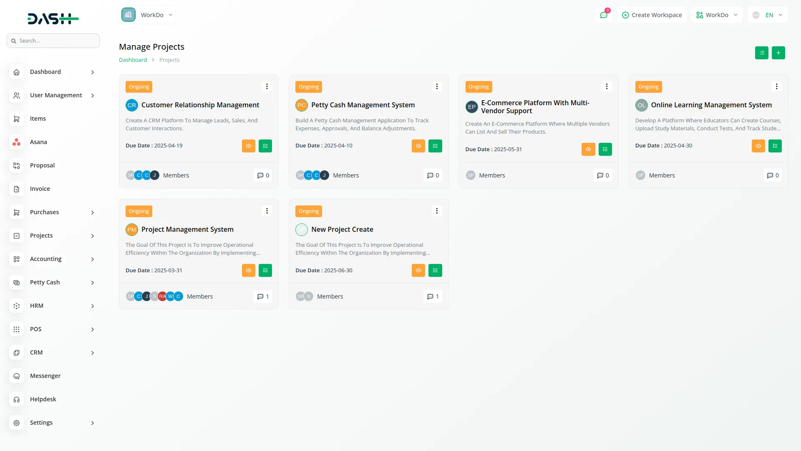Click member avatars on New Project Create card

coord(304,296)
